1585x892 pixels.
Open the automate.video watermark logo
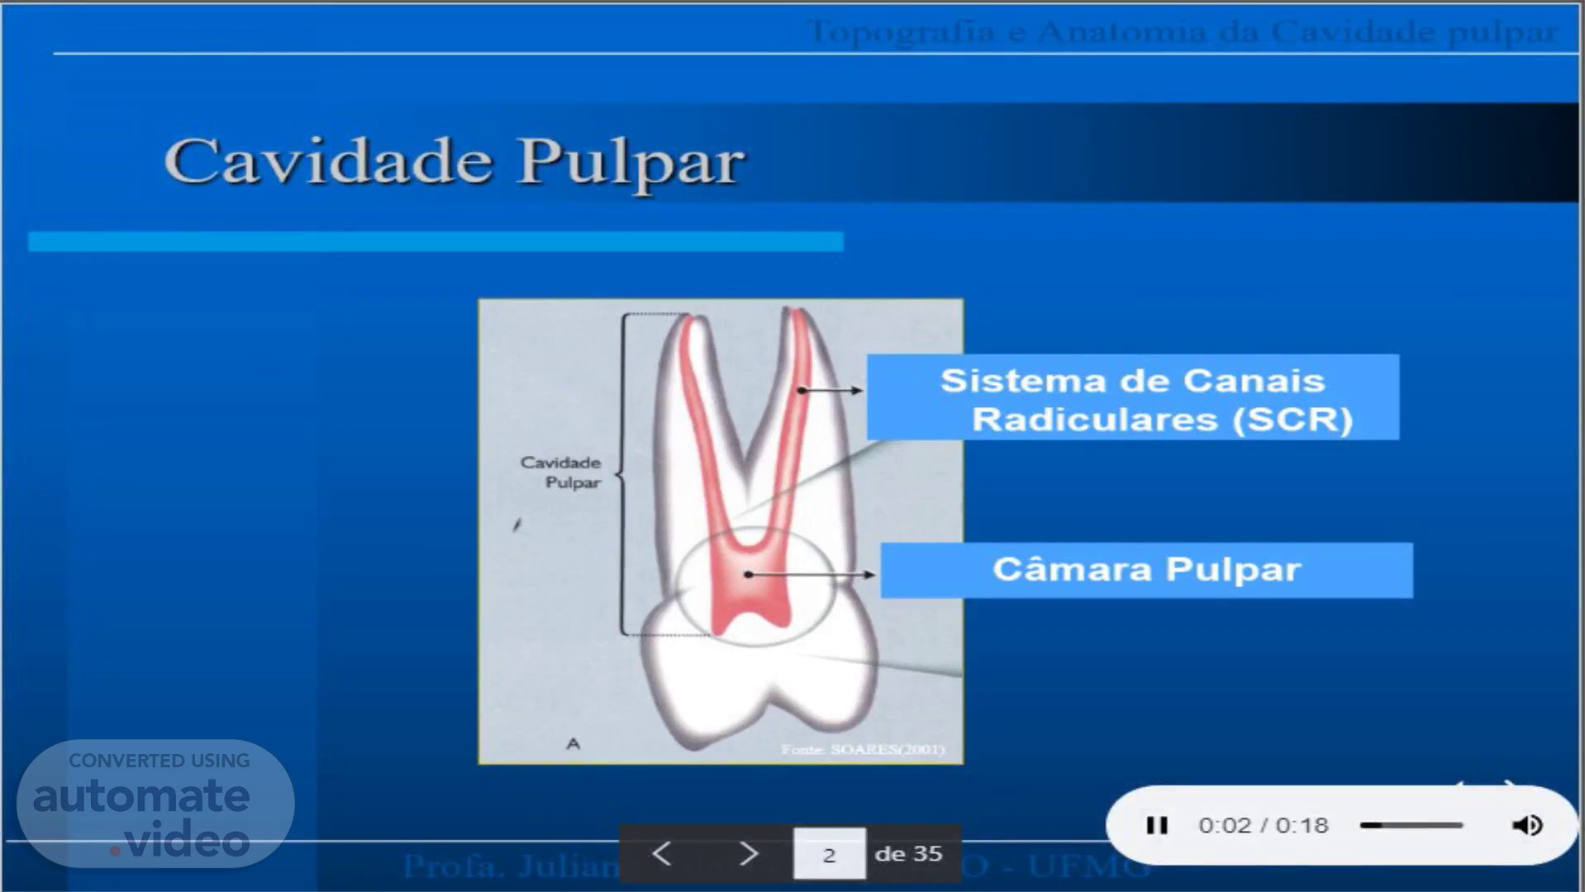(155, 804)
